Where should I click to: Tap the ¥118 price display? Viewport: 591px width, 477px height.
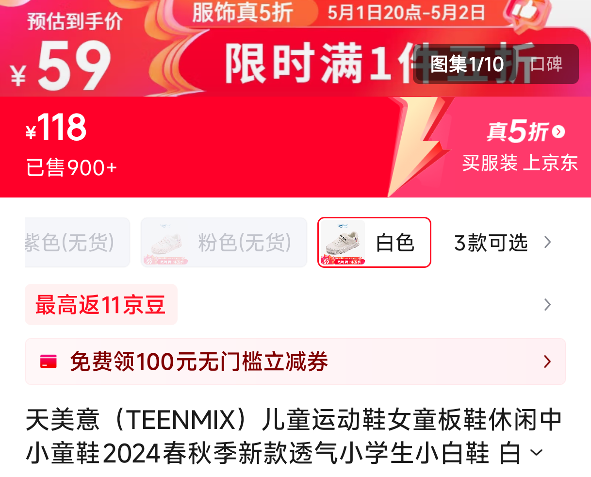click(x=56, y=128)
